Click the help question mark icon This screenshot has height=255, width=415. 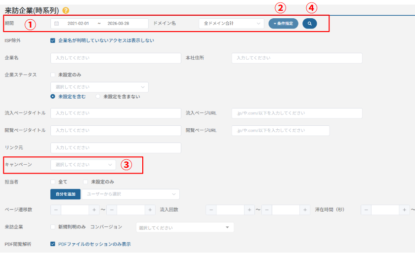pos(66,10)
